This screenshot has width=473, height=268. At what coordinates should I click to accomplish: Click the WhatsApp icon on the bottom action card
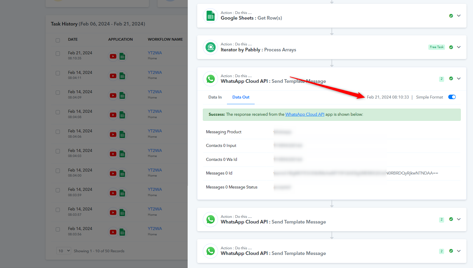(211, 251)
